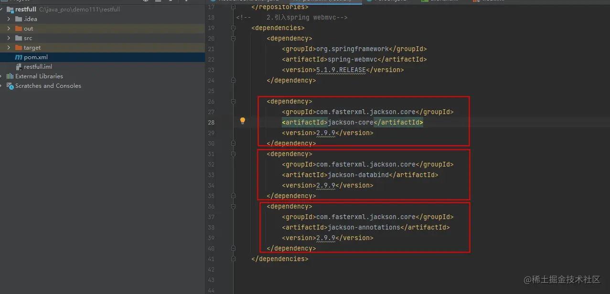This screenshot has height=294, width=610.
Task: Click groupId com.fasterxml.jackson.core on line 37
Action: point(366,217)
